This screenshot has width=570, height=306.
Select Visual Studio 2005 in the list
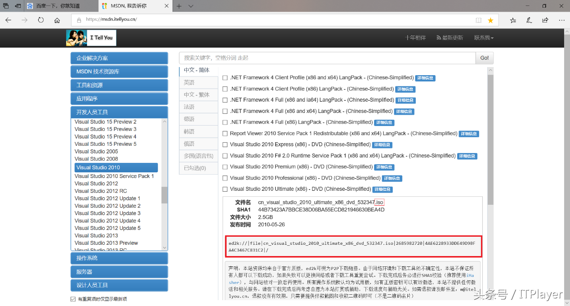coord(96,151)
